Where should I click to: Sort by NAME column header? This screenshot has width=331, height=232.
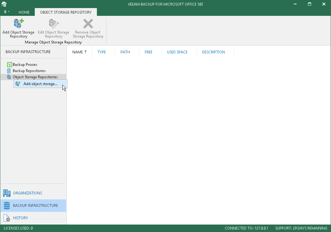79,52
